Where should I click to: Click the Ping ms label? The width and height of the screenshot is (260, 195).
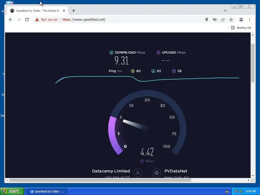pyautogui.click(x=115, y=71)
